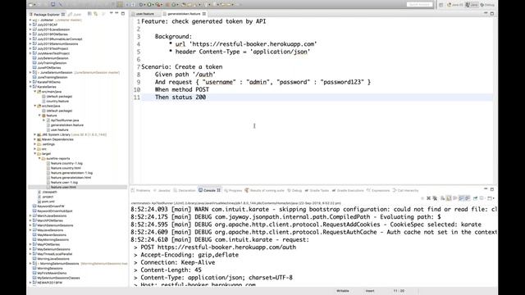Collapse the KarateSeries project
The width and height of the screenshot is (525, 295).
click(x=30, y=87)
